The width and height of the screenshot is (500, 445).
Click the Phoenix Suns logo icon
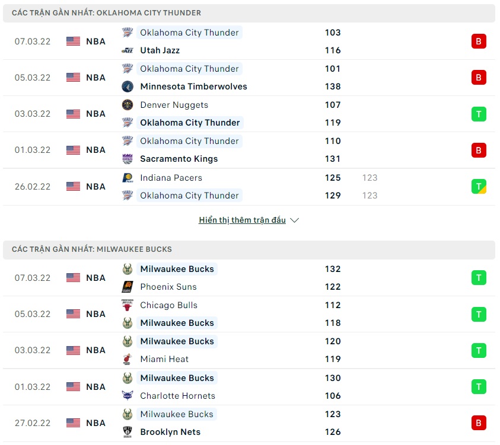point(128,287)
